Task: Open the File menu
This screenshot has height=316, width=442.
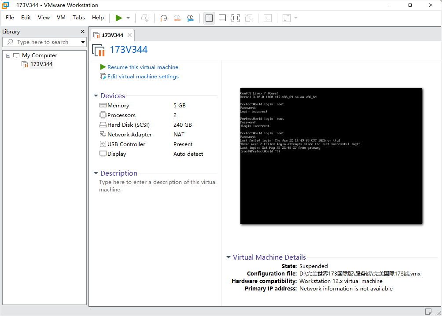Action: [x=10, y=18]
